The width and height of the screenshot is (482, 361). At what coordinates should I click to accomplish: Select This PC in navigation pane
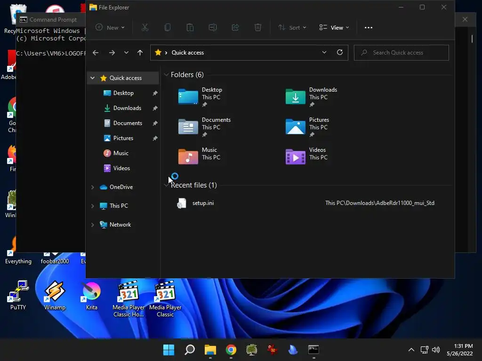tap(119, 206)
